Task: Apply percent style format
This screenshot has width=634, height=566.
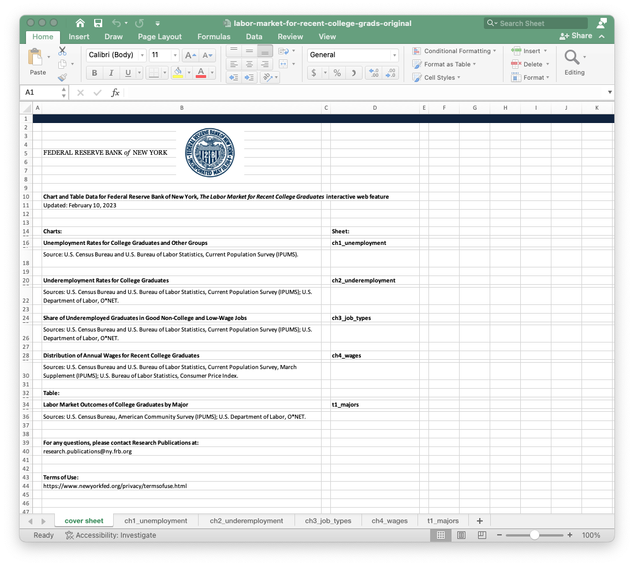Action: 337,73
